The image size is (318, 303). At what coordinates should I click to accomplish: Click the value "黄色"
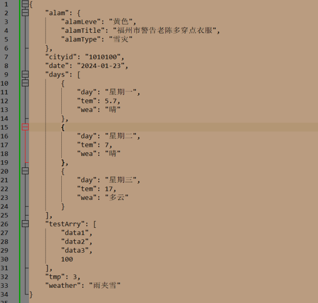point(121,21)
